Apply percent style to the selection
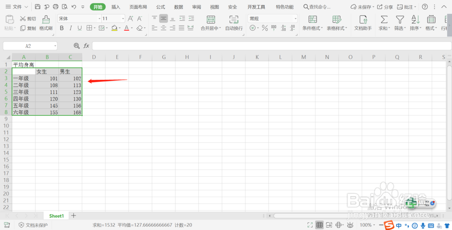Viewport: 452px width, 230px height. (x=265, y=28)
